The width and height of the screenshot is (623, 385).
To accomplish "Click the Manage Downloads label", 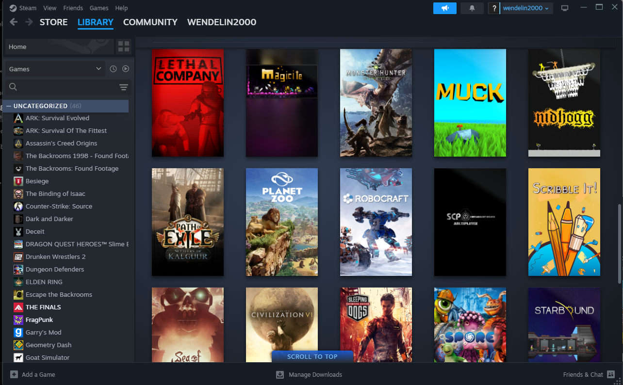I will point(315,374).
